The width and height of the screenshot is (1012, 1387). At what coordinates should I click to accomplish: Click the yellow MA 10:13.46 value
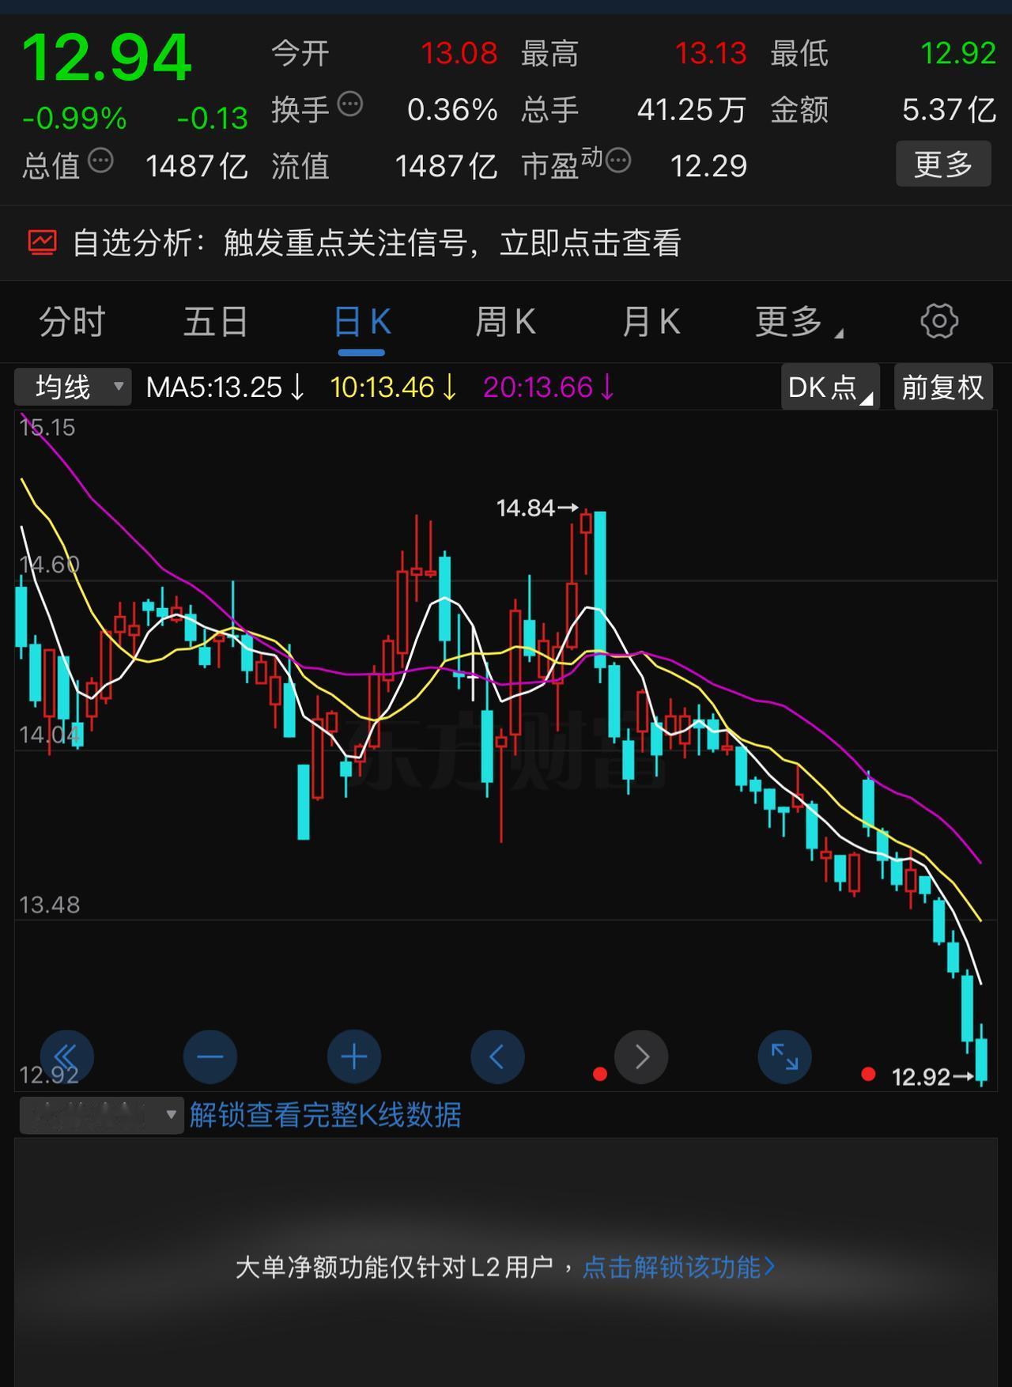393,387
